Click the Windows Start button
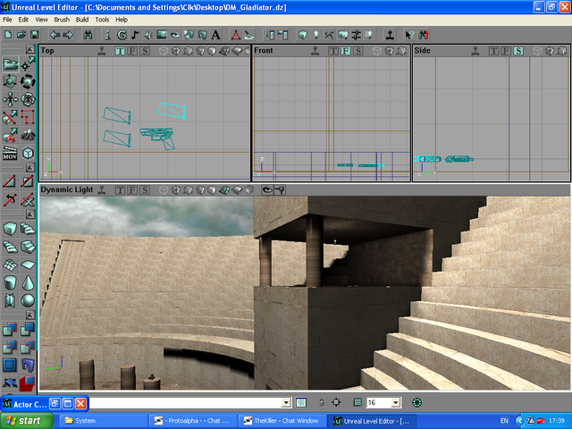Viewport: 572px width, 429px height. [x=24, y=420]
